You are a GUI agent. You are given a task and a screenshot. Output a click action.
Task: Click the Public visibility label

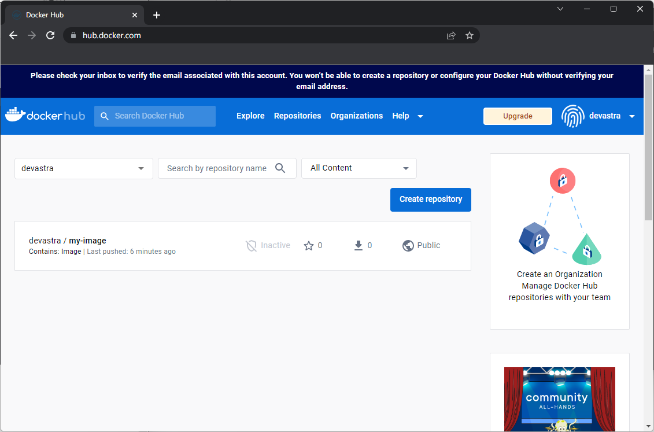click(x=428, y=246)
